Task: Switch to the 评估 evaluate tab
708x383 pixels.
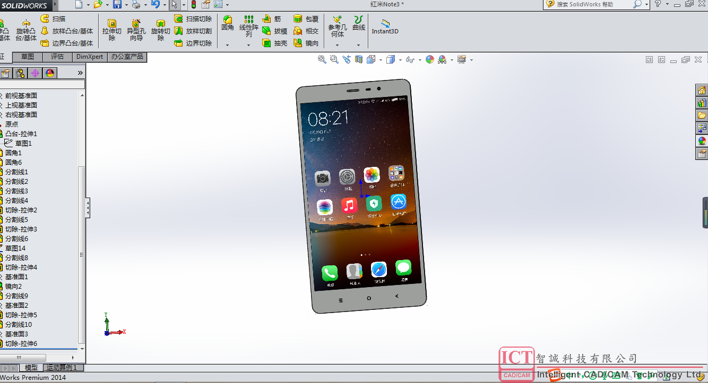Action: [57, 57]
